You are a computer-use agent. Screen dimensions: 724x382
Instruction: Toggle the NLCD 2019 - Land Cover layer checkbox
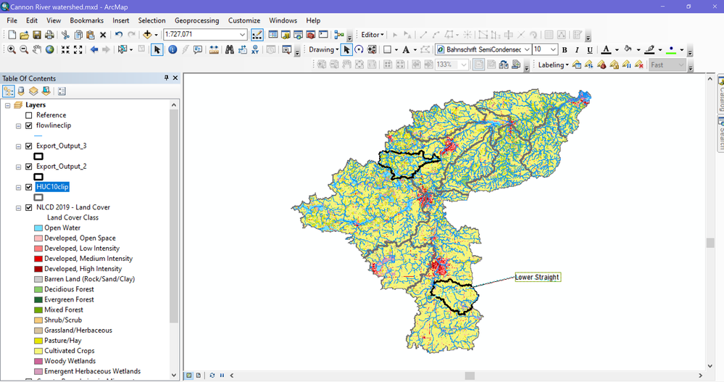click(x=29, y=207)
